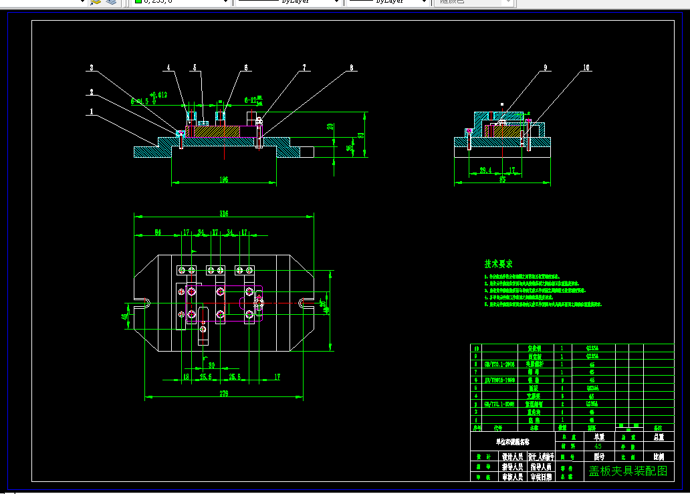Select part balloon number 4
This screenshot has height=494, width=690.
coord(168,68)
